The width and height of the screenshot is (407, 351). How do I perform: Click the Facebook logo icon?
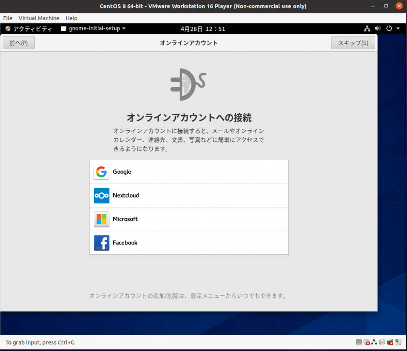[101, 243]
